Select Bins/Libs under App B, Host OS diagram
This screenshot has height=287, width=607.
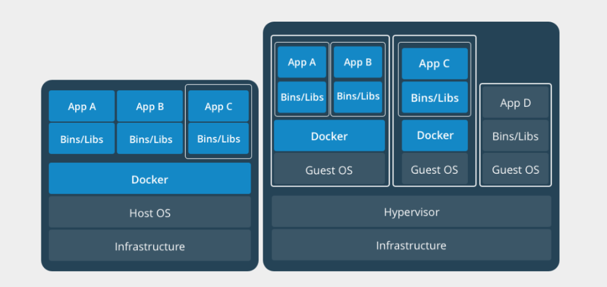[x=150, y=138]
